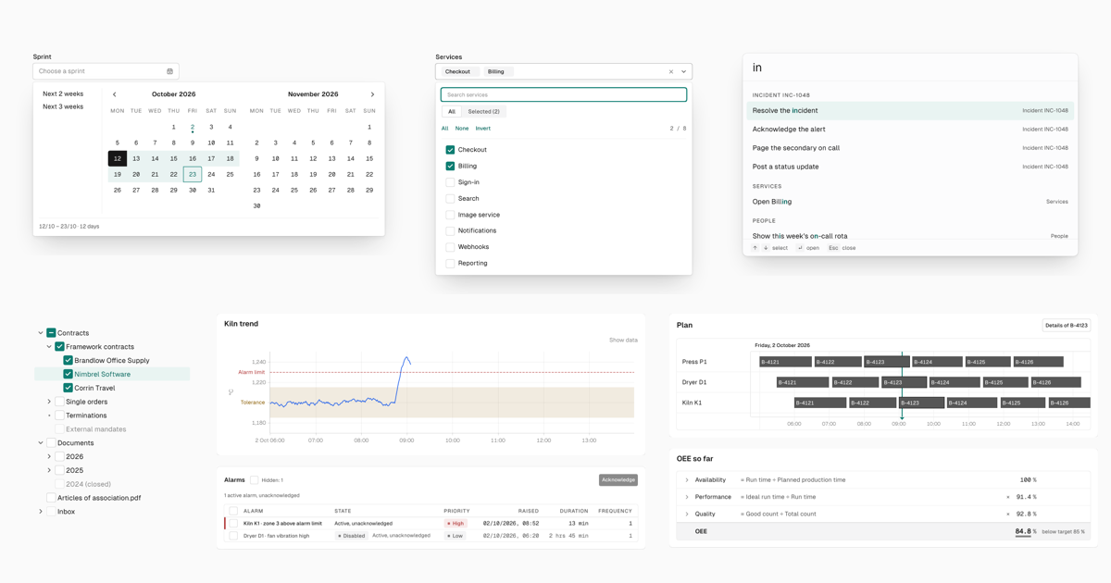The width and height of the screenshot is (1111, 583).
Task: Run the Open Billing command
Action: tap(910, 202)
